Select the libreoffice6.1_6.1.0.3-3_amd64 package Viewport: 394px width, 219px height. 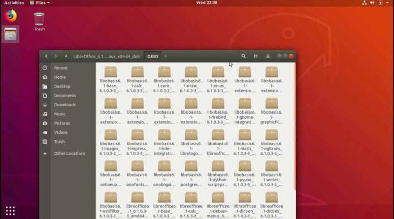click(x=137, y=205)
